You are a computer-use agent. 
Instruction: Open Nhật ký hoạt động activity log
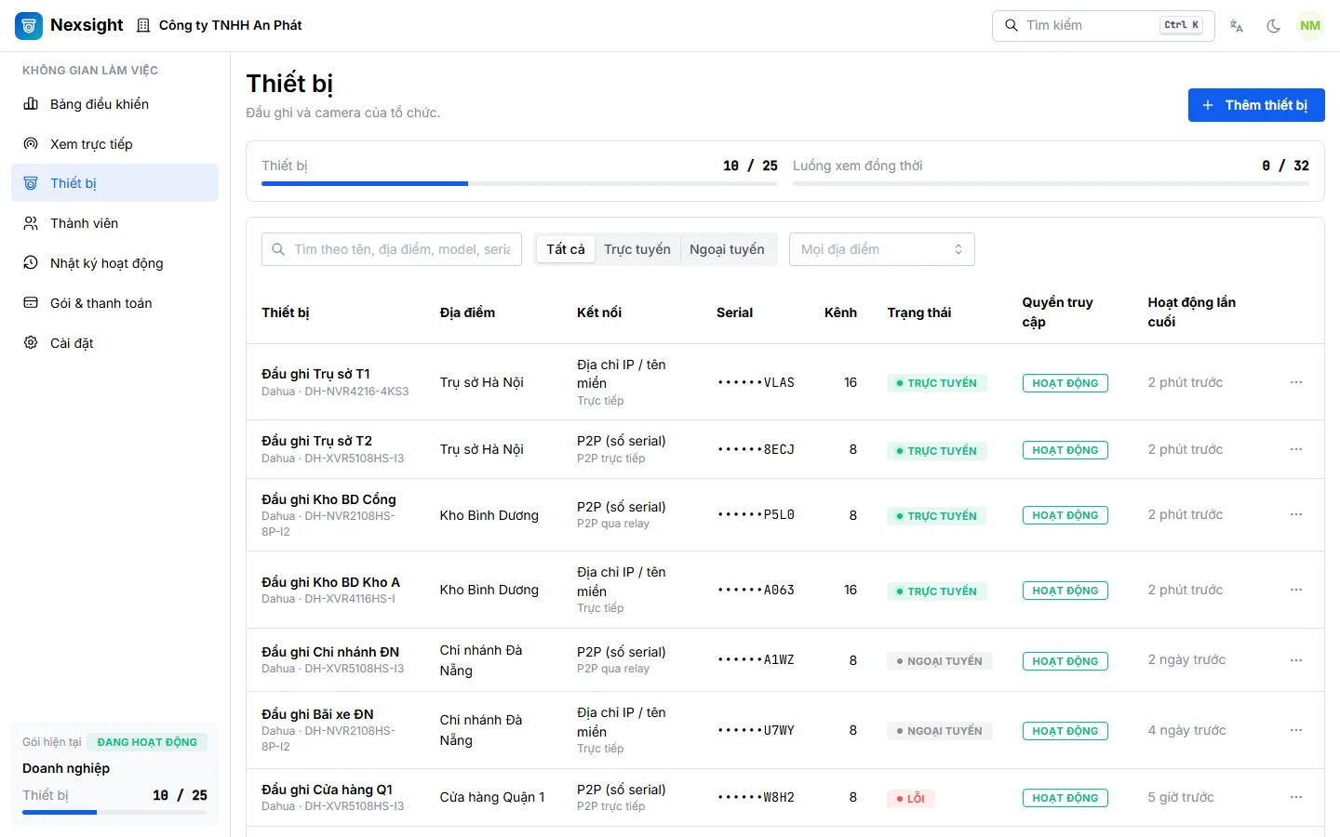point(114,263)
